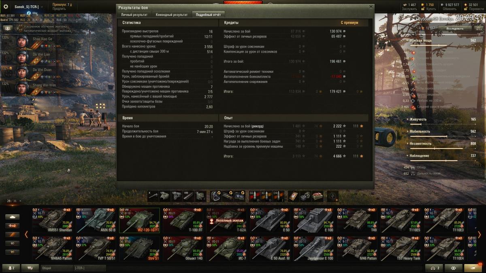Toggle Автоматический возврат экипажа checkbox
Viewport: 486px width, 273px height.
(21, 31)
